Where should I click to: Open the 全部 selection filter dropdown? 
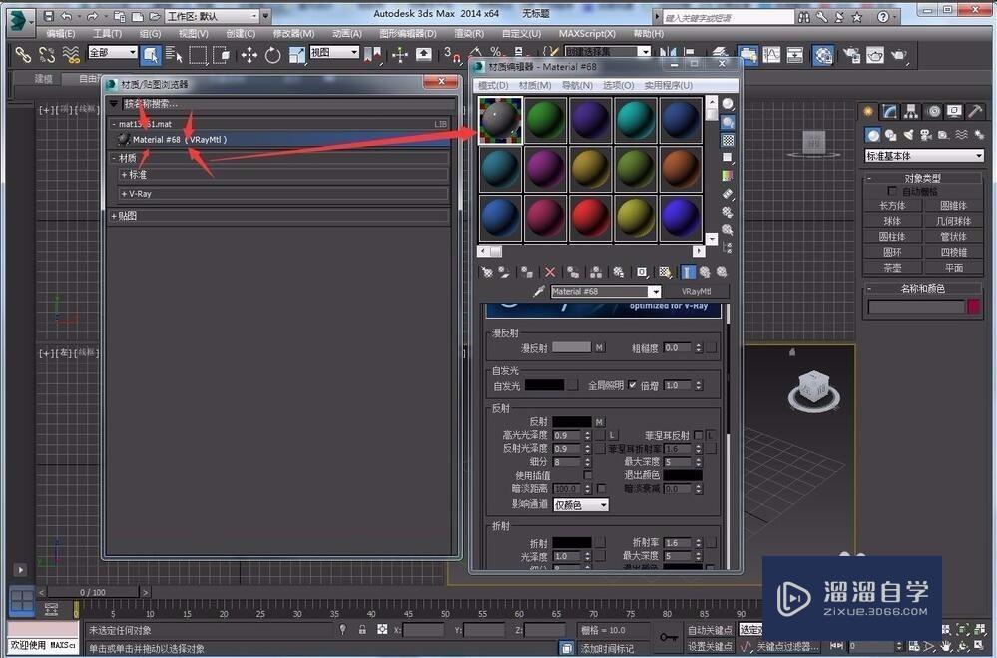click(113, 52)
